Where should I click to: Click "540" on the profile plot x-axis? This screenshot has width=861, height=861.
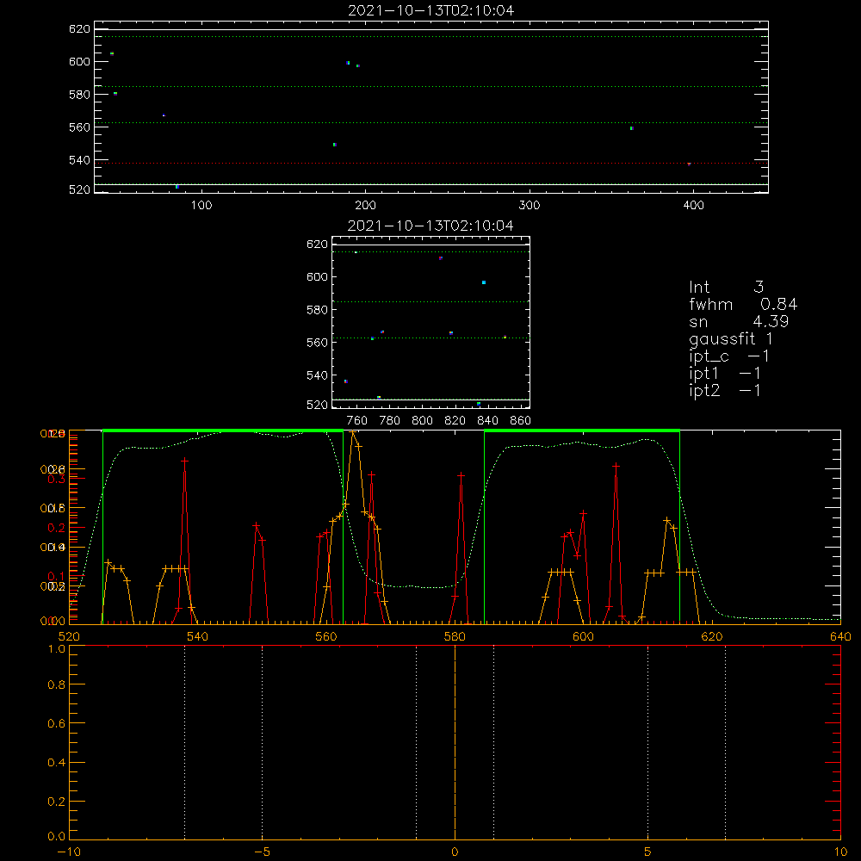click(198, 636)
